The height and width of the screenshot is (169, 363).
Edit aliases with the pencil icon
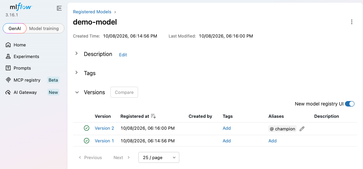[302, 129]
